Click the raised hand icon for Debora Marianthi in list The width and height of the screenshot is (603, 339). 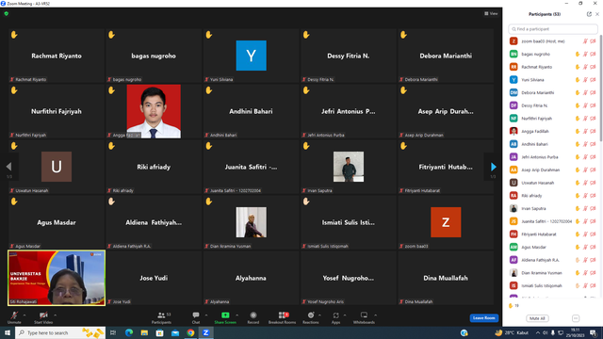point(578,92)
